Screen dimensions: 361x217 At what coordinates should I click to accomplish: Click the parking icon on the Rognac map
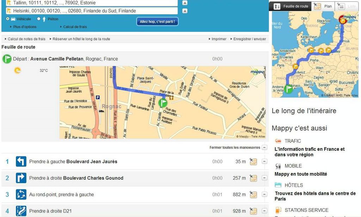98,97
